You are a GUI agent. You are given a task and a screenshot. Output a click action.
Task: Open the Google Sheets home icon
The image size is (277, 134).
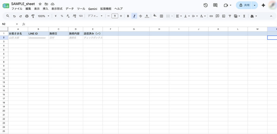(6, 6)
